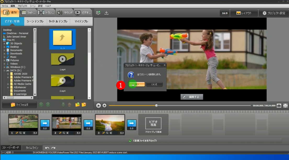Stop the preview playback
The image size is (289, 160).
click(104, 106)
